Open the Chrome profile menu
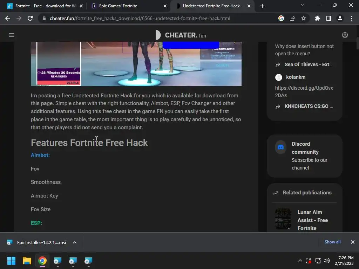This screenshot has height=269, width=359. 340,18
